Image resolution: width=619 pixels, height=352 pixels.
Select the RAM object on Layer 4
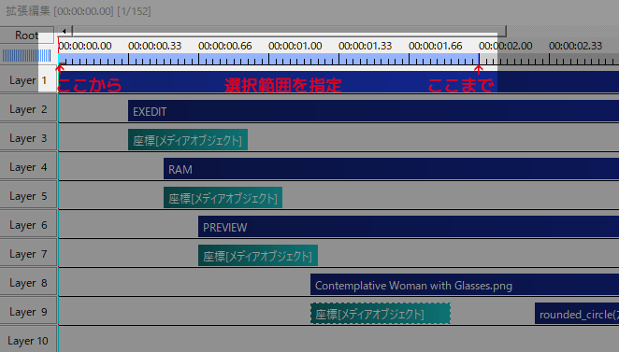coord(391,169)
